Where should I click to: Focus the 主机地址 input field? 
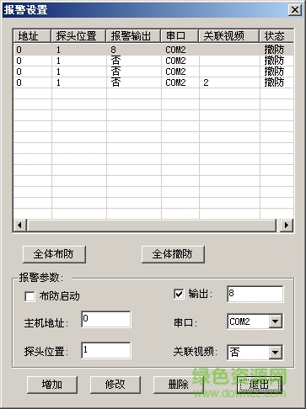(x=106, y=319)
